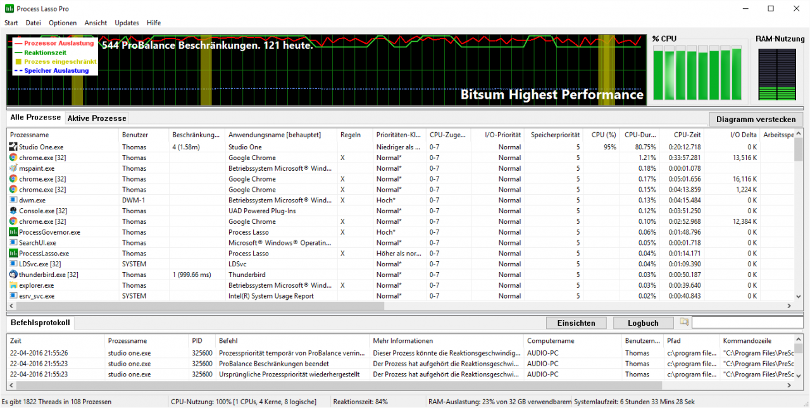
Task: Click the Diagramm verstecken button
Action: (x=756, y=119)
